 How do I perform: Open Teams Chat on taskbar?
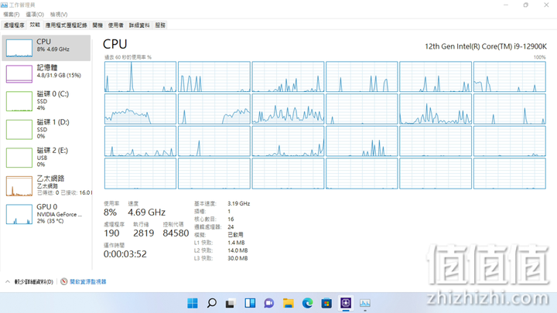tap(269, 303)
